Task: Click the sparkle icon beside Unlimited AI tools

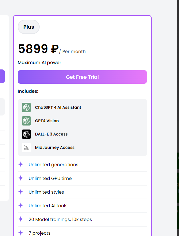Action: [21, 205]
